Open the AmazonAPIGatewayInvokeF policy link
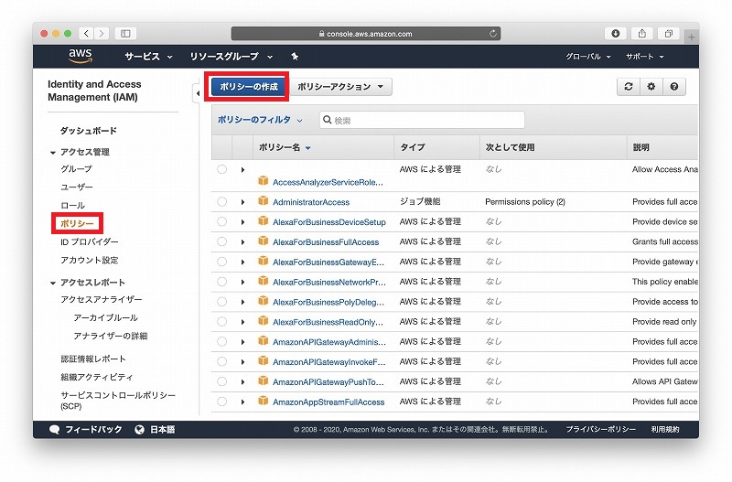Screen dimensions: 732x482 pos(329,361)
